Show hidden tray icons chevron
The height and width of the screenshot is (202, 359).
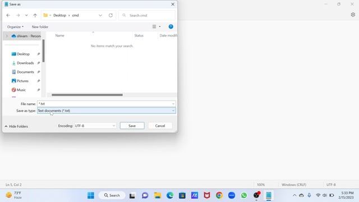(x=294, y=195)
